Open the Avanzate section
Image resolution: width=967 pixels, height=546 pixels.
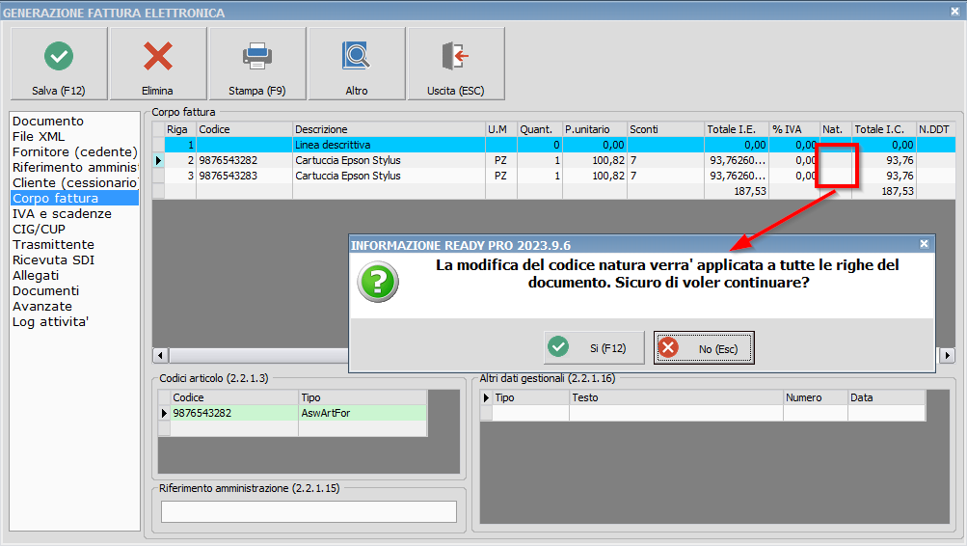(41, 306)
